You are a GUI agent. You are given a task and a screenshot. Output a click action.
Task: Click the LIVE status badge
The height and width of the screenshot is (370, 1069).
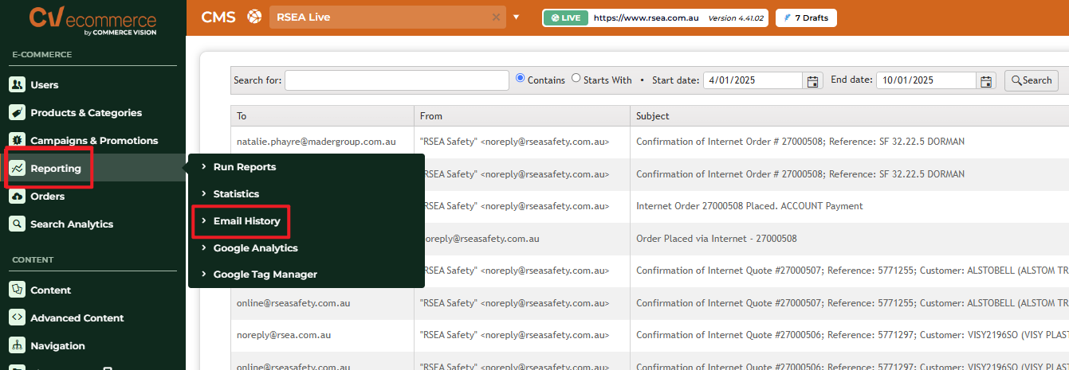565,17
